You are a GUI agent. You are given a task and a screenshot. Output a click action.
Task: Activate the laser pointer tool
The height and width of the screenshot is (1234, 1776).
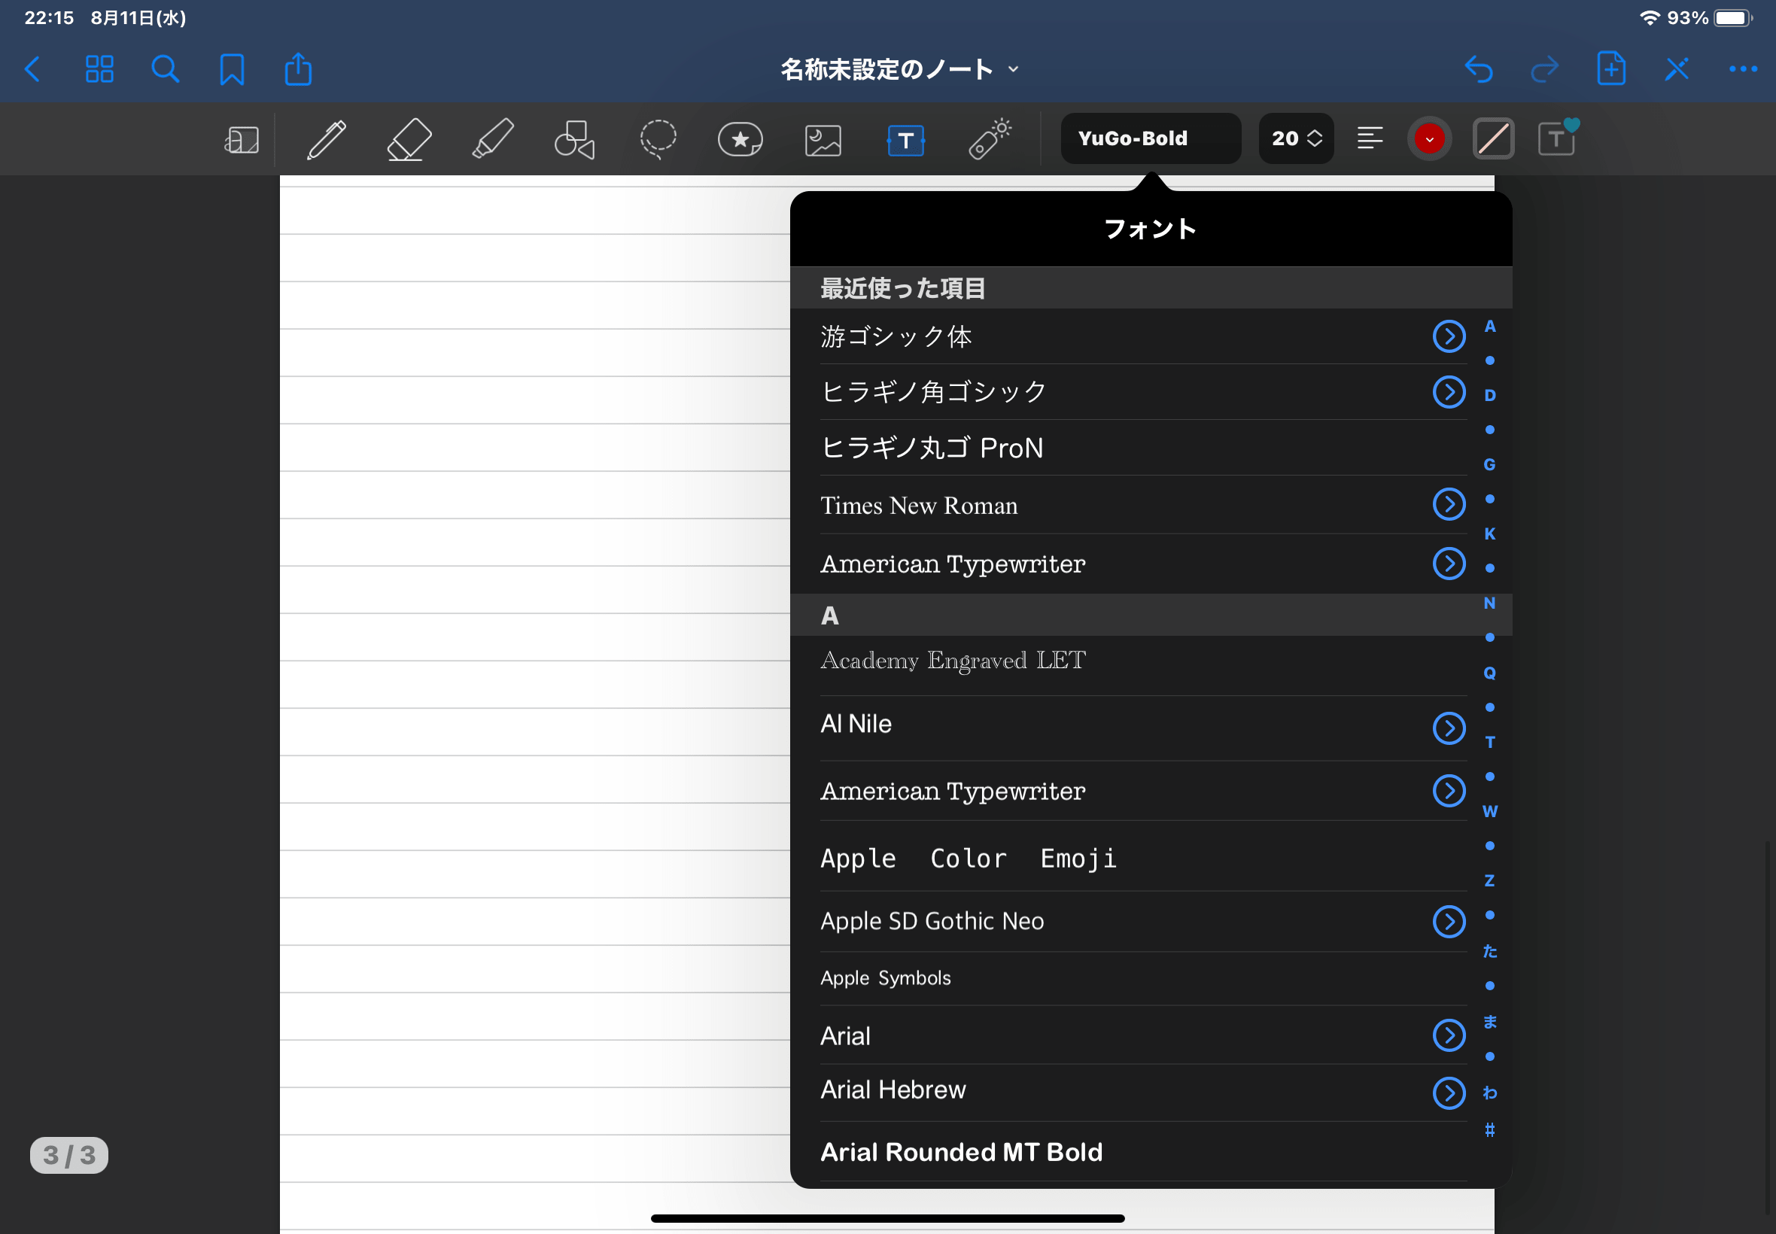989,140
